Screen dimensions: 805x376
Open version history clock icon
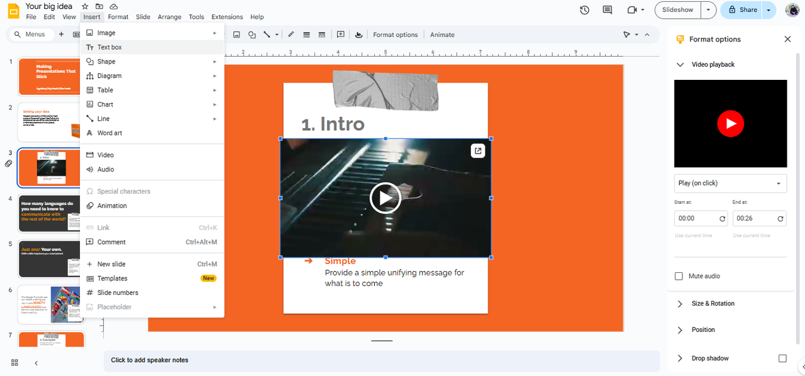point(584,10)
